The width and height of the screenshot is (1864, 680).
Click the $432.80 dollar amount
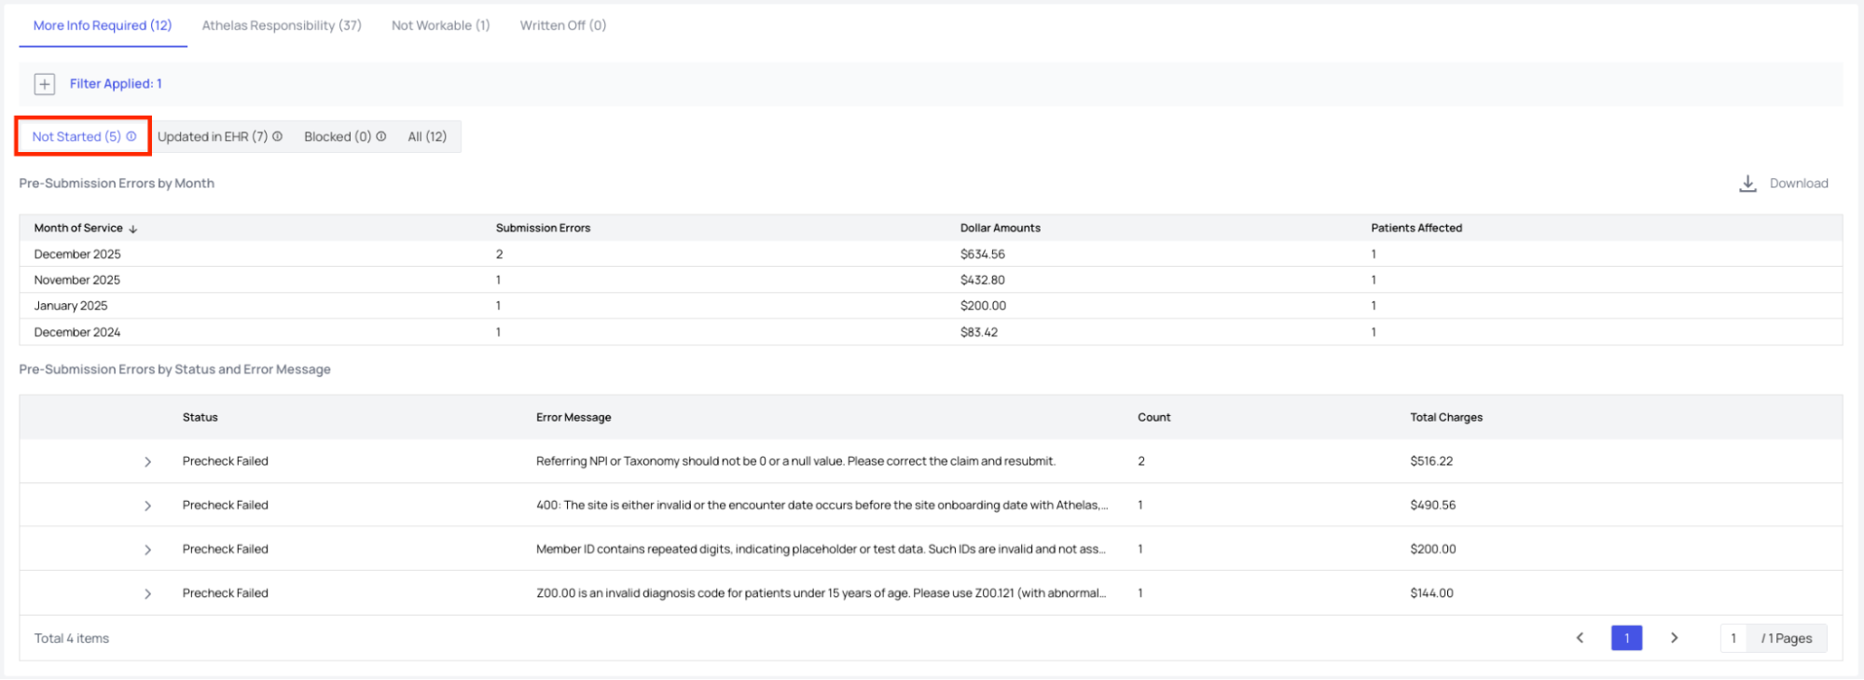(x=983, y=280)
